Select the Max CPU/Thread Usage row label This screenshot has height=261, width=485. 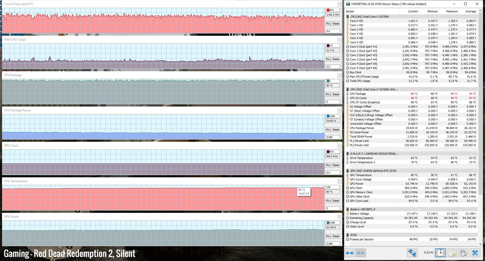364,77
